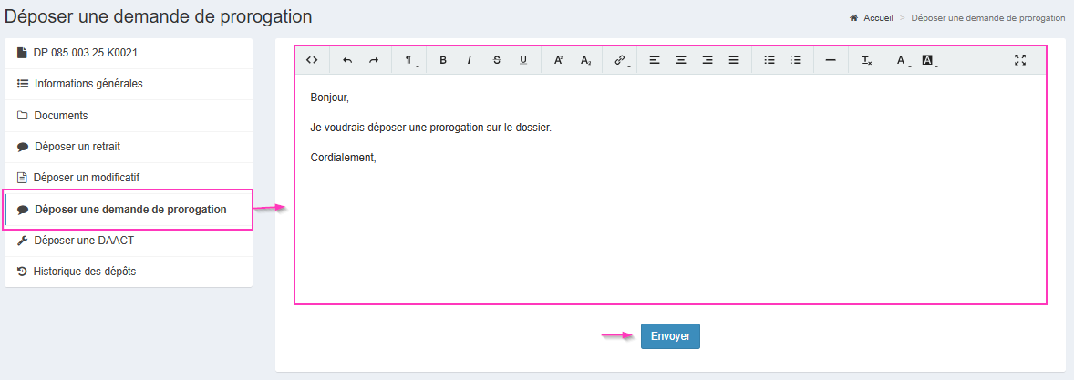Go to Historique des dépôts
Screen dimensions: 1074x380
pyautogui.click(x=84, y=272)
